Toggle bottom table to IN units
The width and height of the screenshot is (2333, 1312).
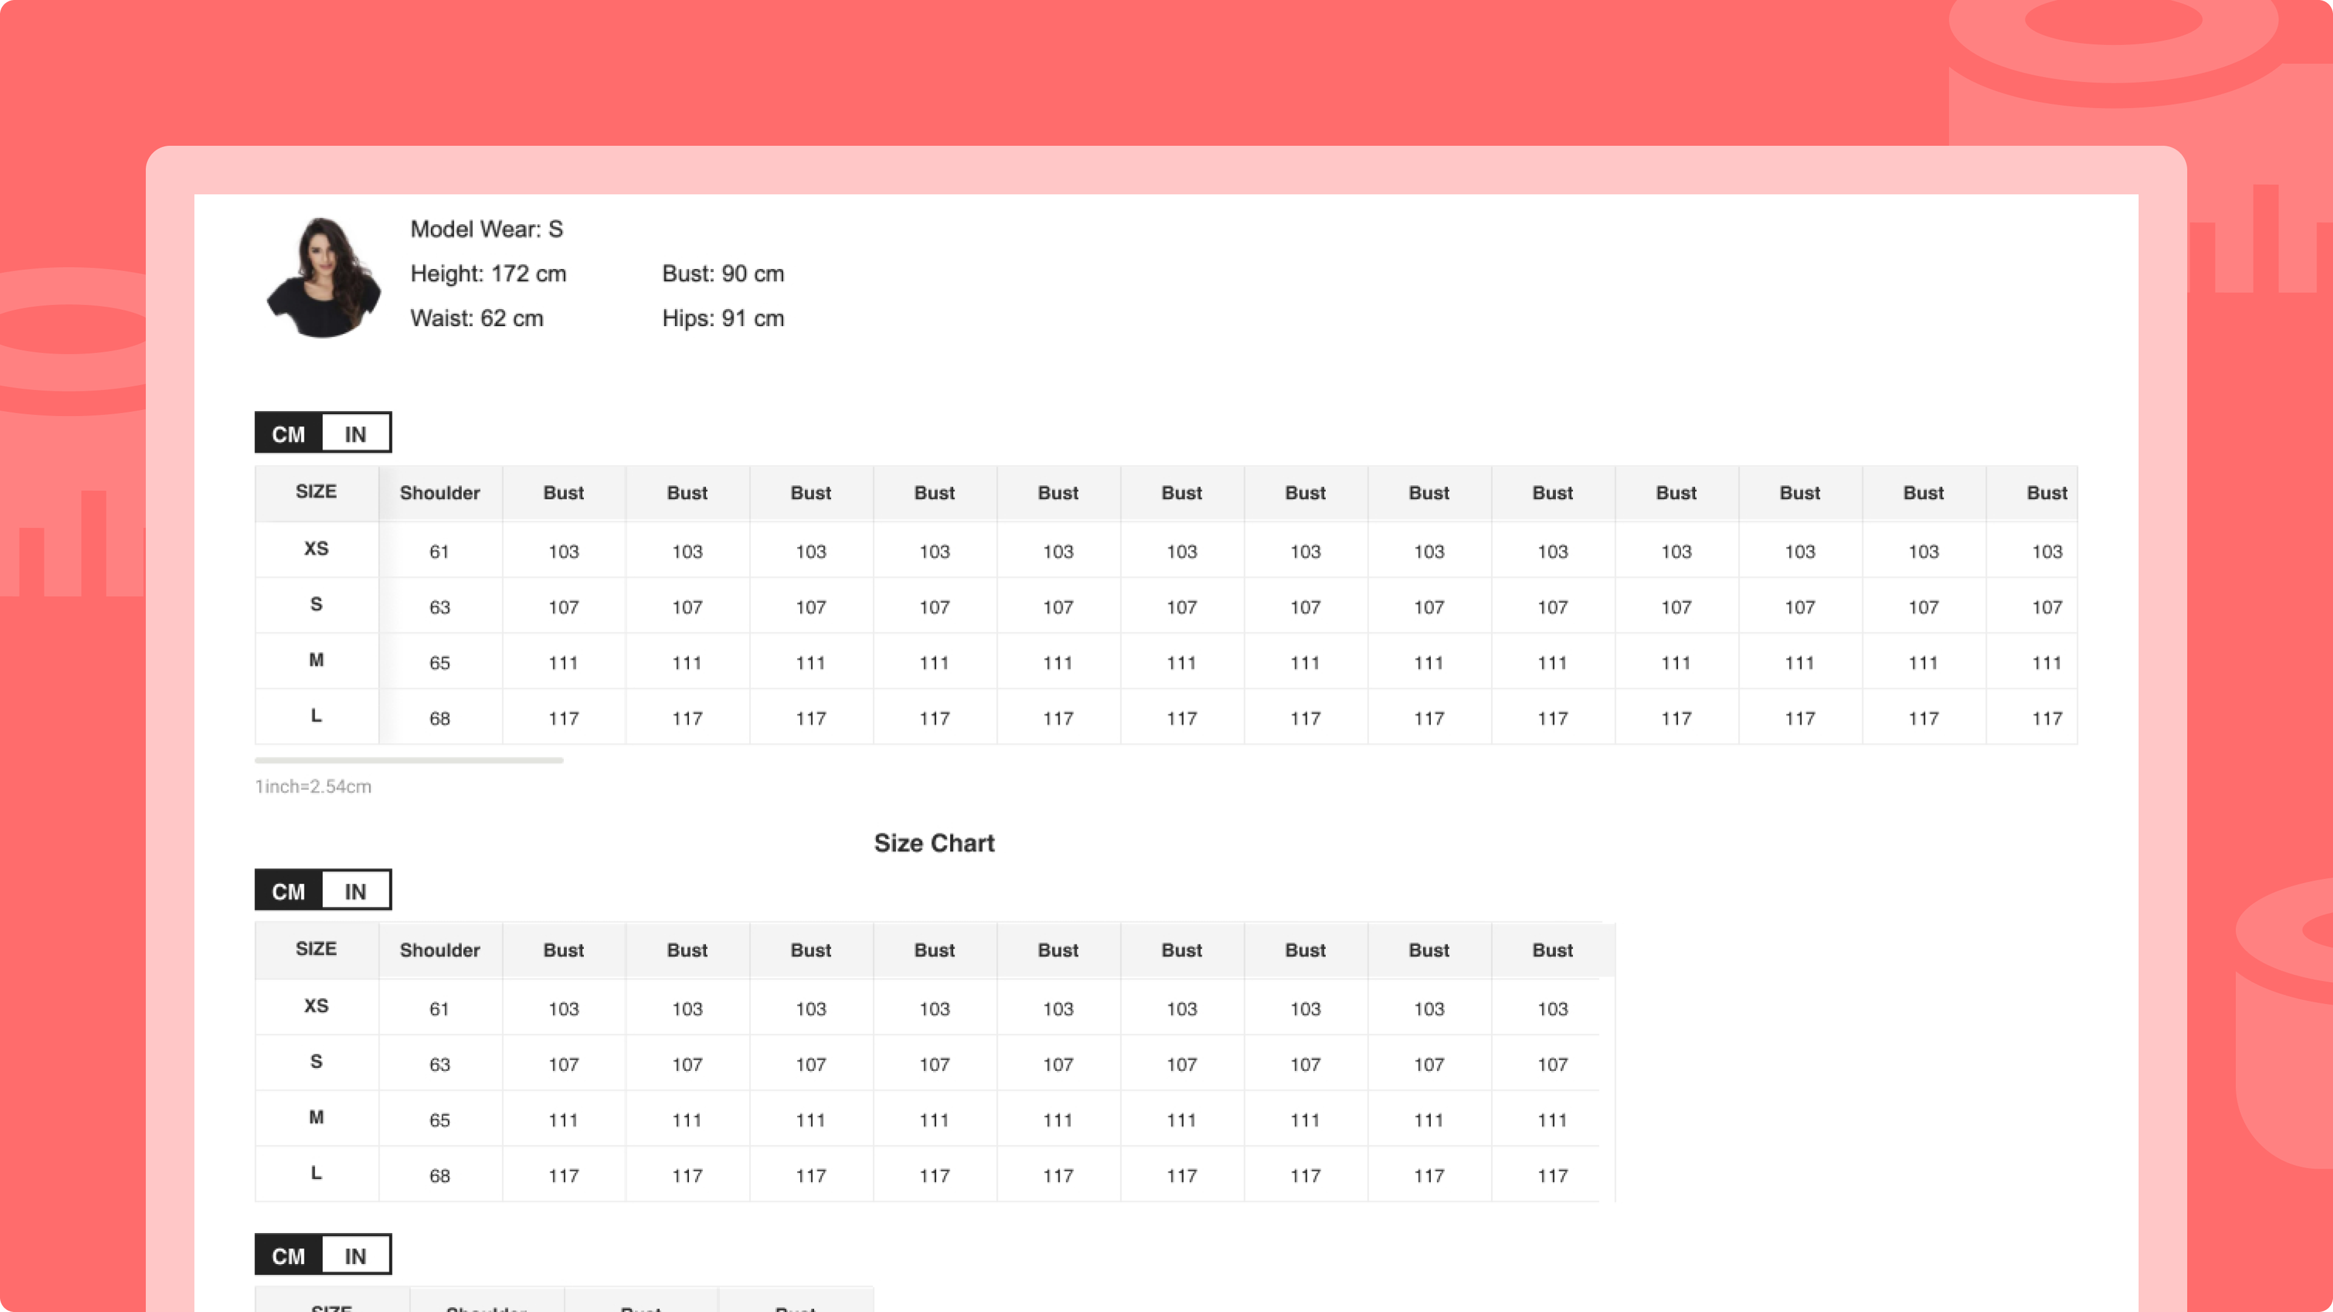pos(356,1255)
